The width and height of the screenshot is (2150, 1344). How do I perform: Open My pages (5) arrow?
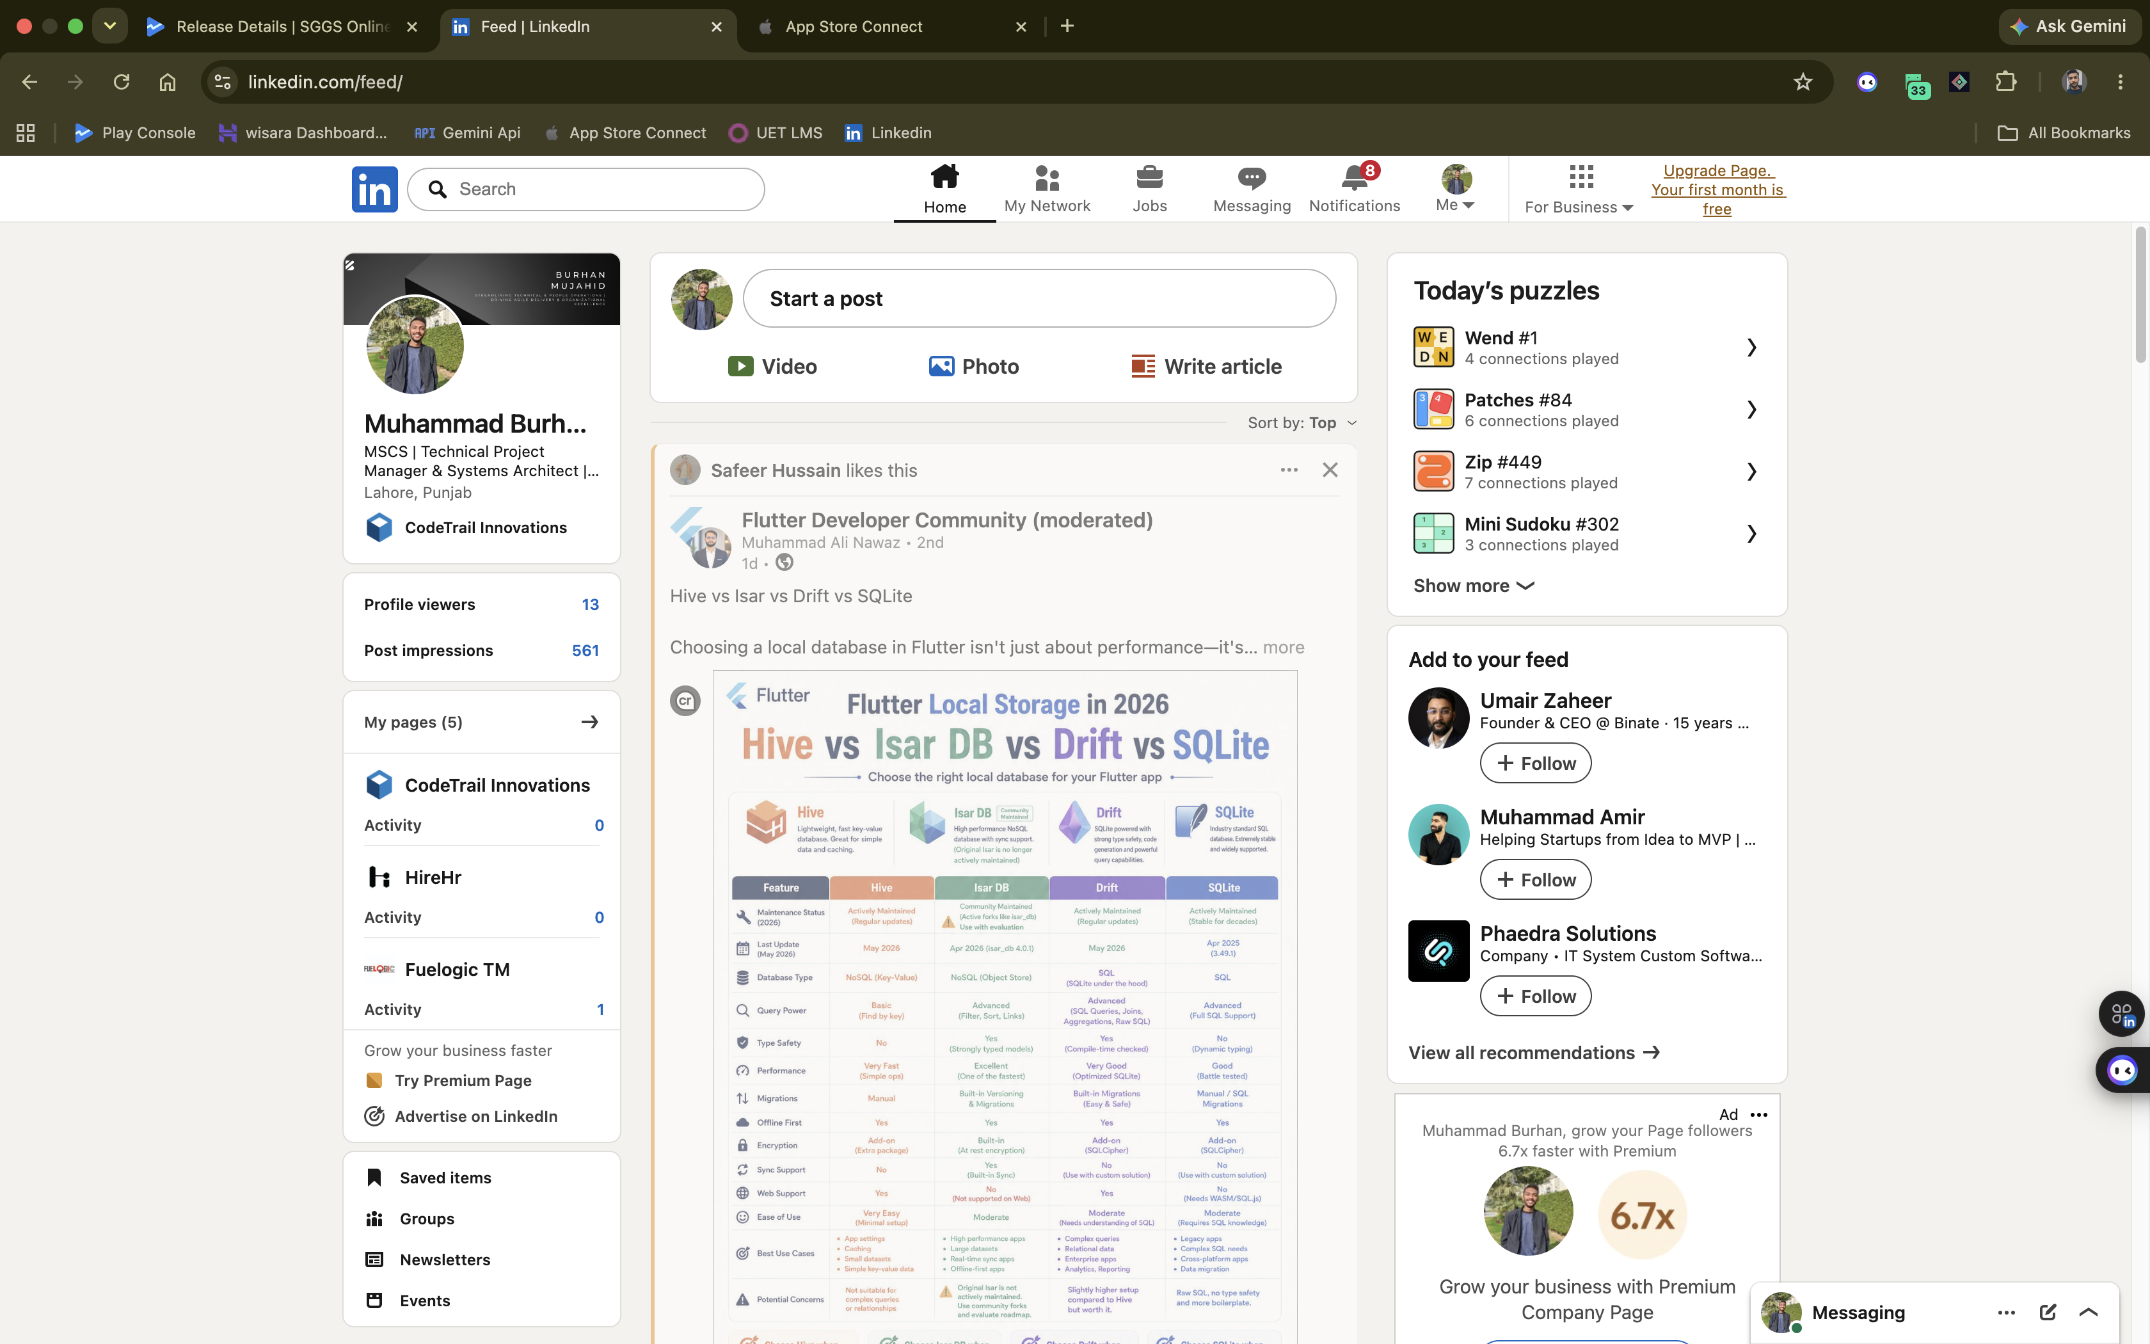(589, 722)
